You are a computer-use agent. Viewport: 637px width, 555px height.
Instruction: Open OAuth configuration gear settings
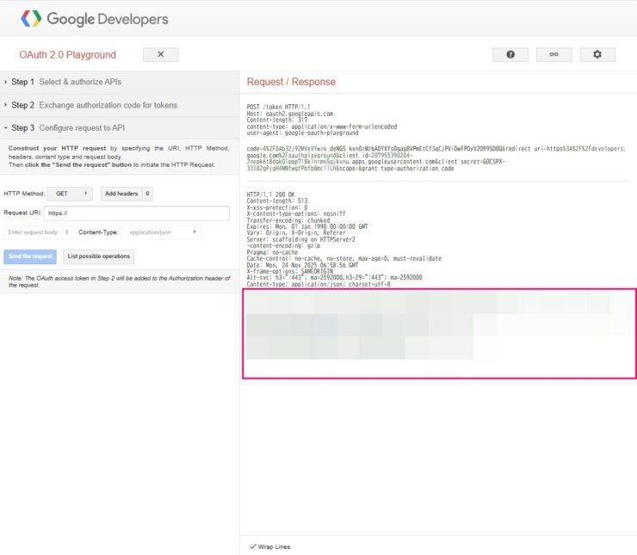[x=597, y=54]
